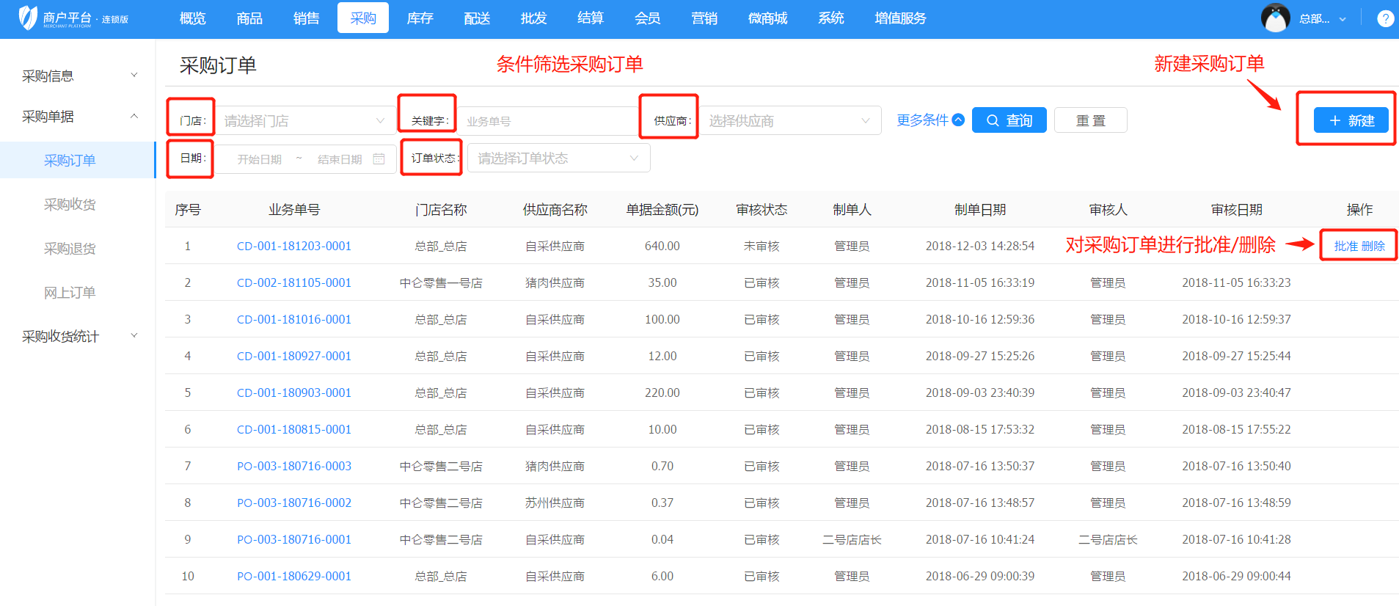Click the merchant platform logo icon
This screenshot has width=1399, height=606.
point(28,18)
